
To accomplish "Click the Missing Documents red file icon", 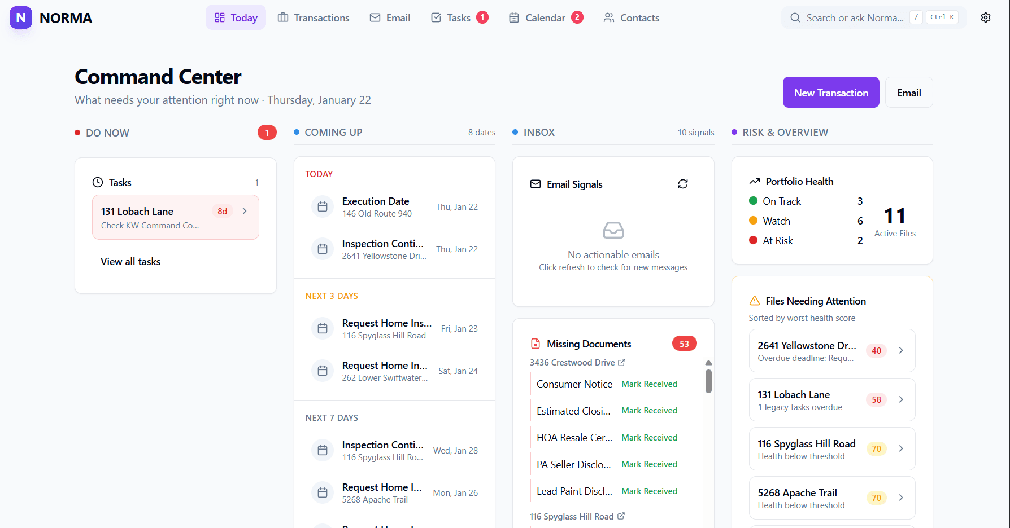I will click(534, 343).
